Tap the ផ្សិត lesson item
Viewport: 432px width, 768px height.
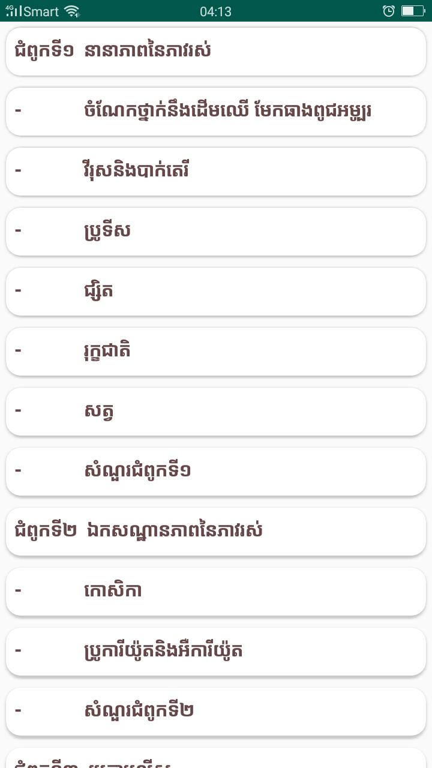click(216, 292)
